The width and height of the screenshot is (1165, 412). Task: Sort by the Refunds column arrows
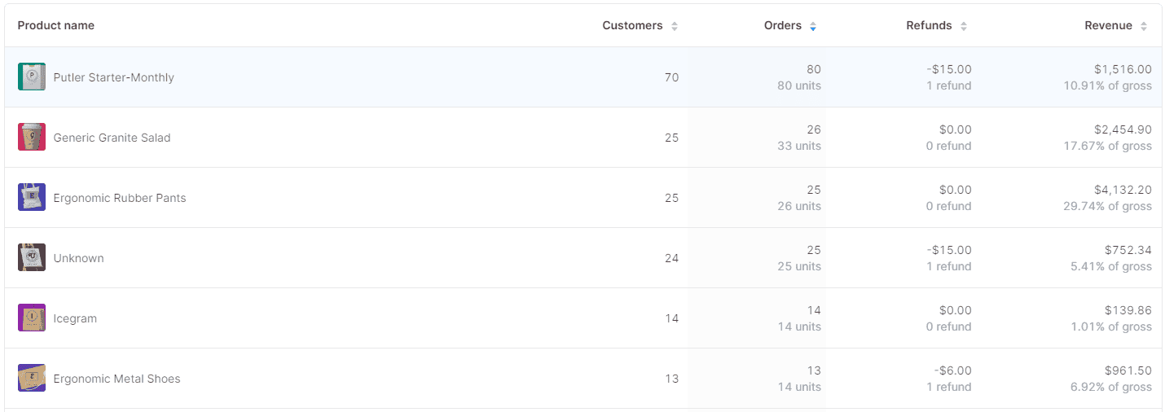963,26
